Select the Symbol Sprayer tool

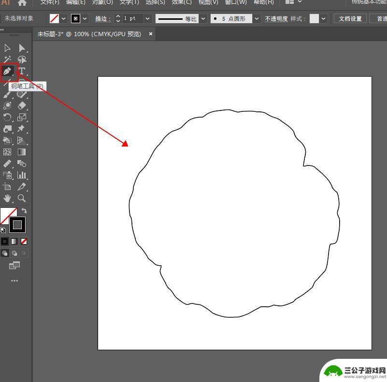(7, 175)
